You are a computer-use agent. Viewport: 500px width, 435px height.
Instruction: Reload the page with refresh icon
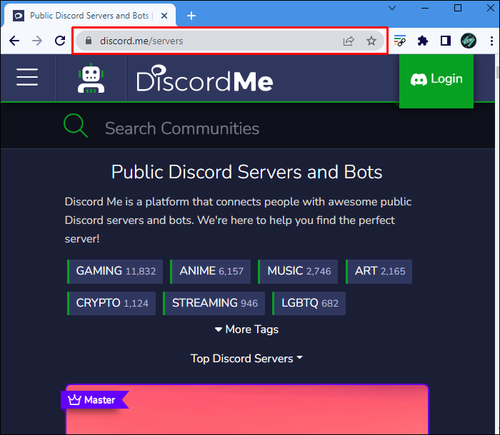tap(60, 41)
